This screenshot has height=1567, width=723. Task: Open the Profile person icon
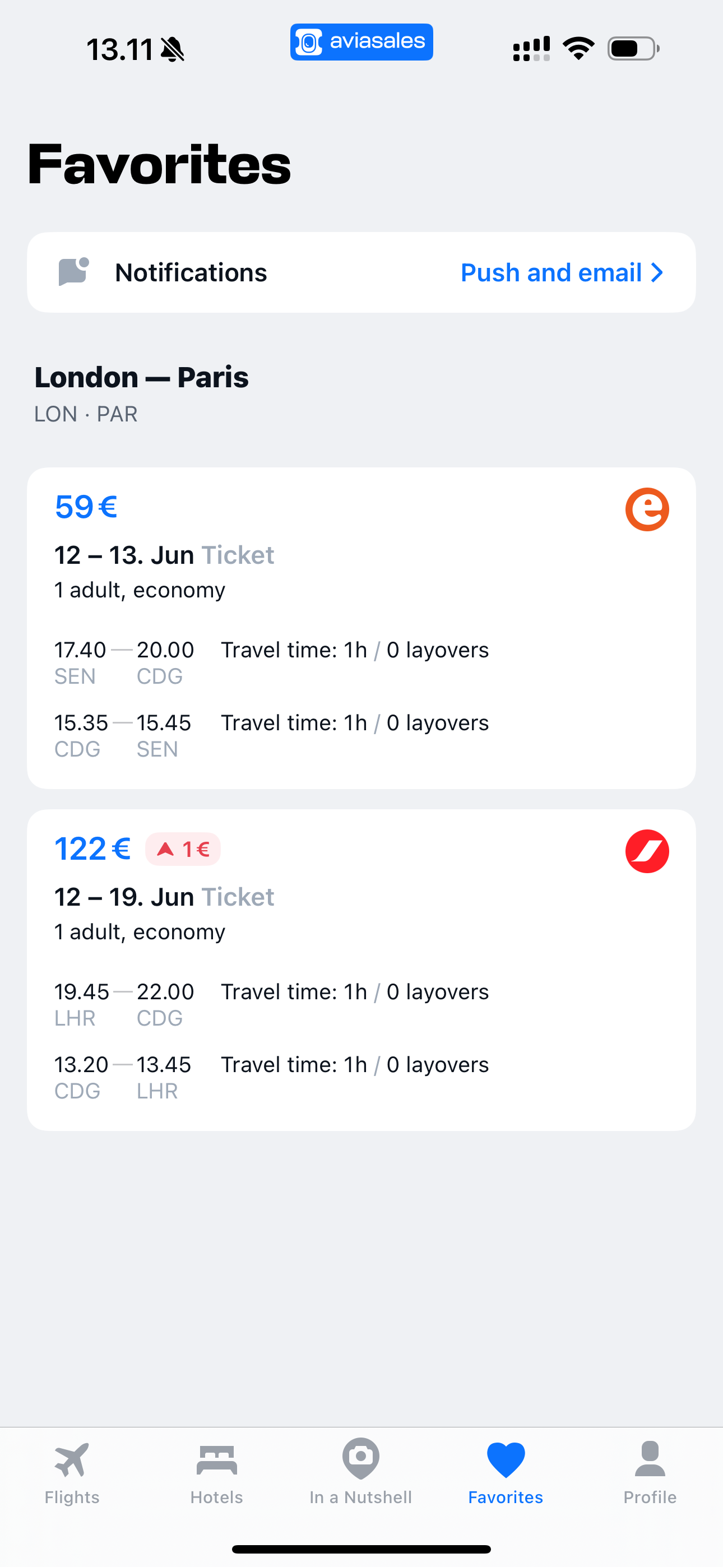point(650,1459)
